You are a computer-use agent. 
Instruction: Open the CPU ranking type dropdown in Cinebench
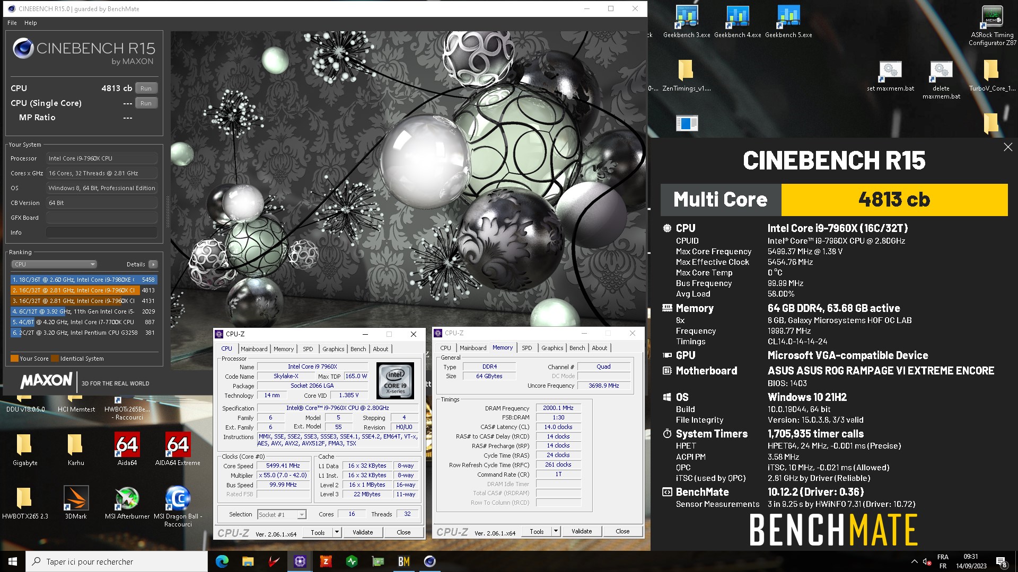point(54,264)
